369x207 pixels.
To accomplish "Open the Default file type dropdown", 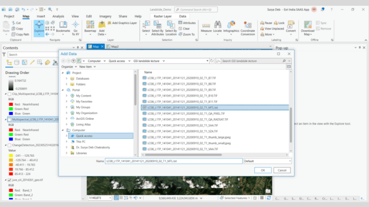I will pyautogui.click(x=268, y=161).
